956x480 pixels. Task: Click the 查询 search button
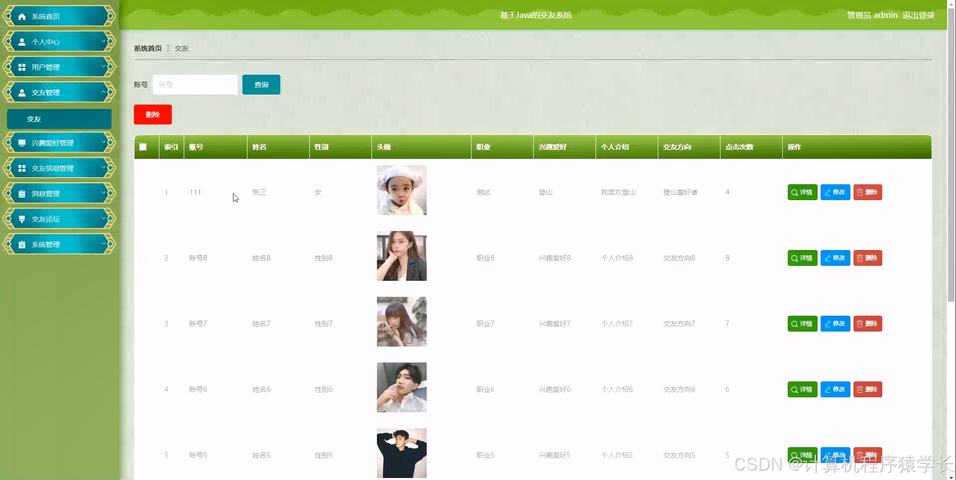point(261,85)
